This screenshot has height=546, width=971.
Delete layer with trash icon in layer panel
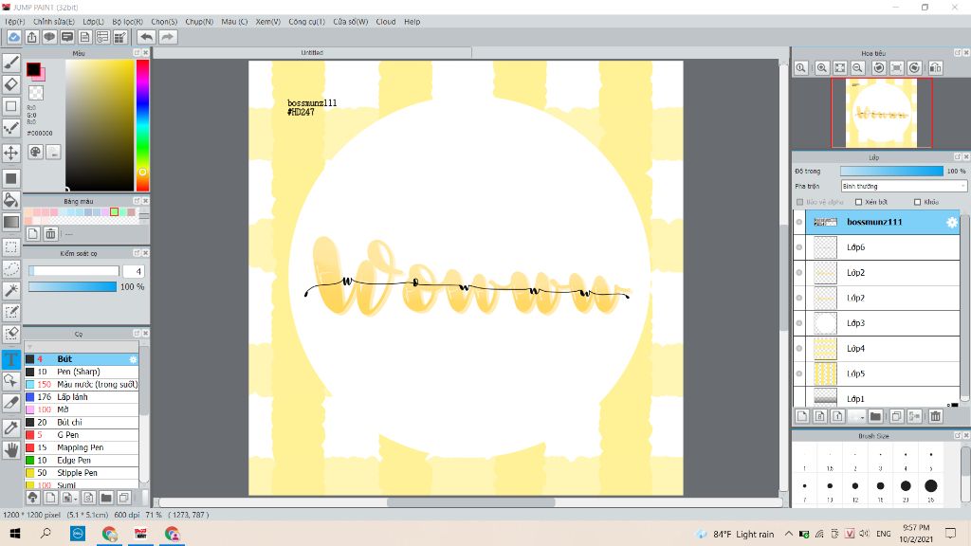(x=935, y=416)
